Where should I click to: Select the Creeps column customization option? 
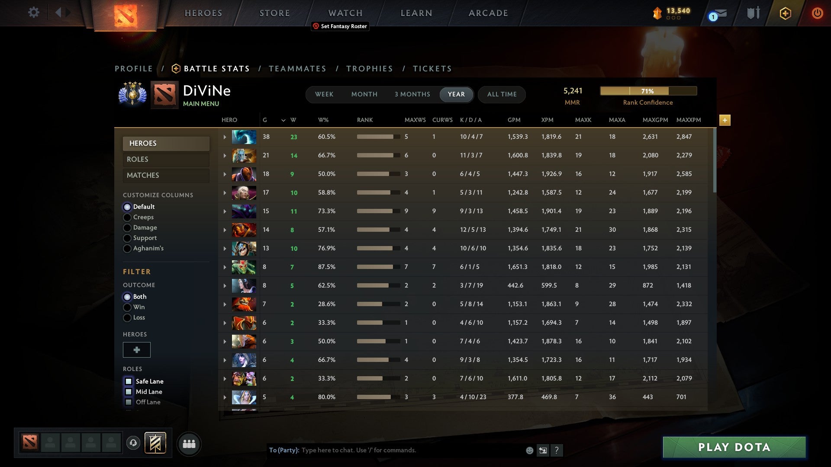point(127,217)
